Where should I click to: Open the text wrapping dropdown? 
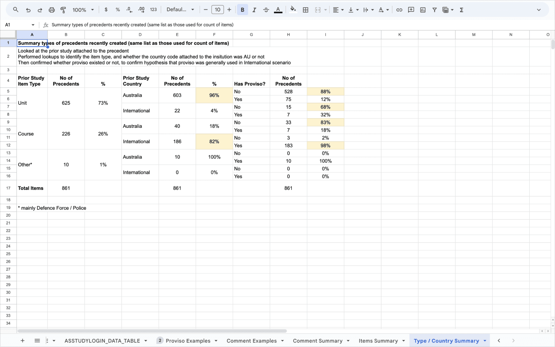coord(368,10)
